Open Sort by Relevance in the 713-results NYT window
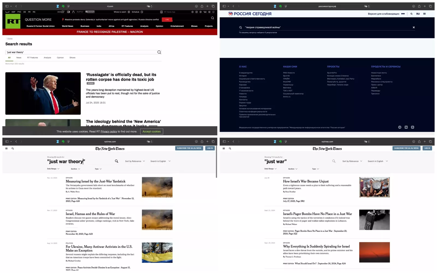437x273 pixels. pos(352,161)
